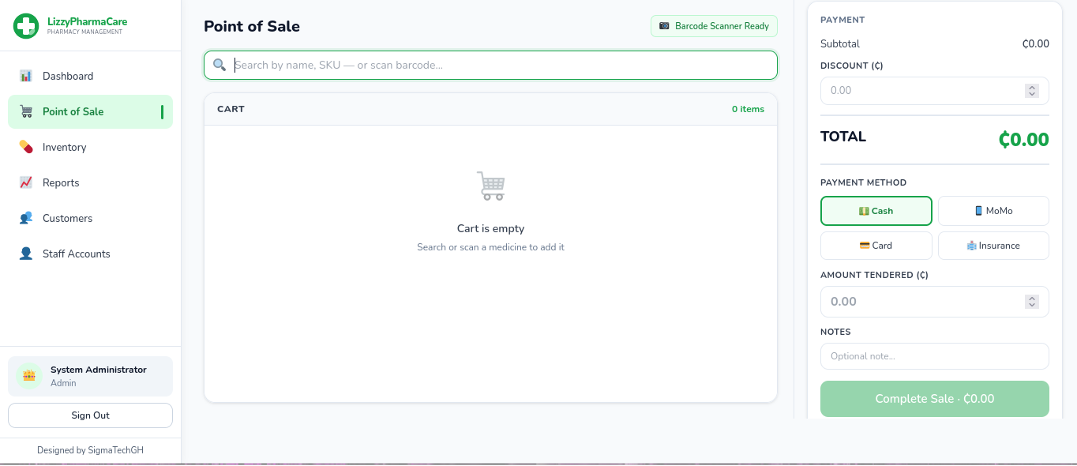Open Reports via the chart icon
The width and height of the screenshot is (1077, 466).
(26, 182)
